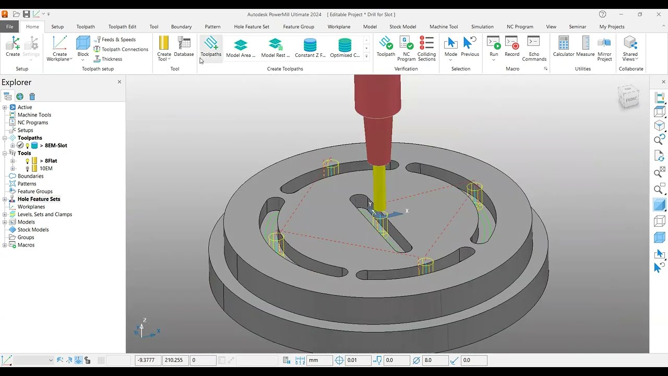Open Toolpath Connections

point(121,49)
